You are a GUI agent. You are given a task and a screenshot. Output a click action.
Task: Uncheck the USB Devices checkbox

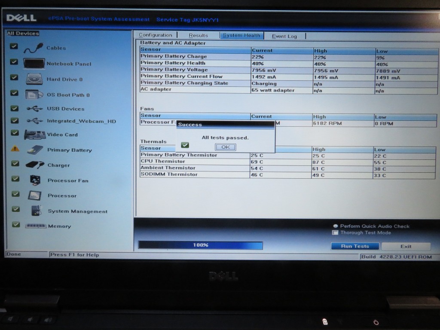point(15,108)
